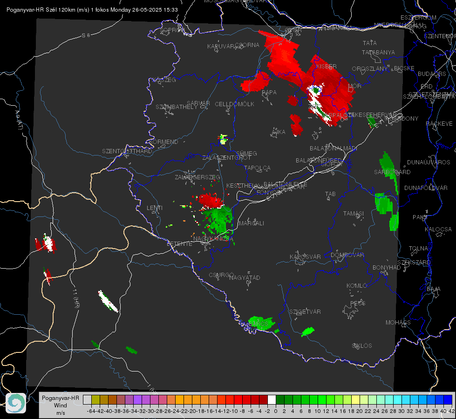Click the TAB town label
Viewport: 456px width, 419px height.
point(330,194)
